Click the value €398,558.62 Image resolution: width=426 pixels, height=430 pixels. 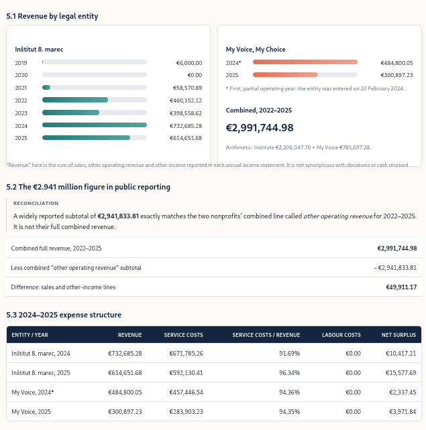186,113
